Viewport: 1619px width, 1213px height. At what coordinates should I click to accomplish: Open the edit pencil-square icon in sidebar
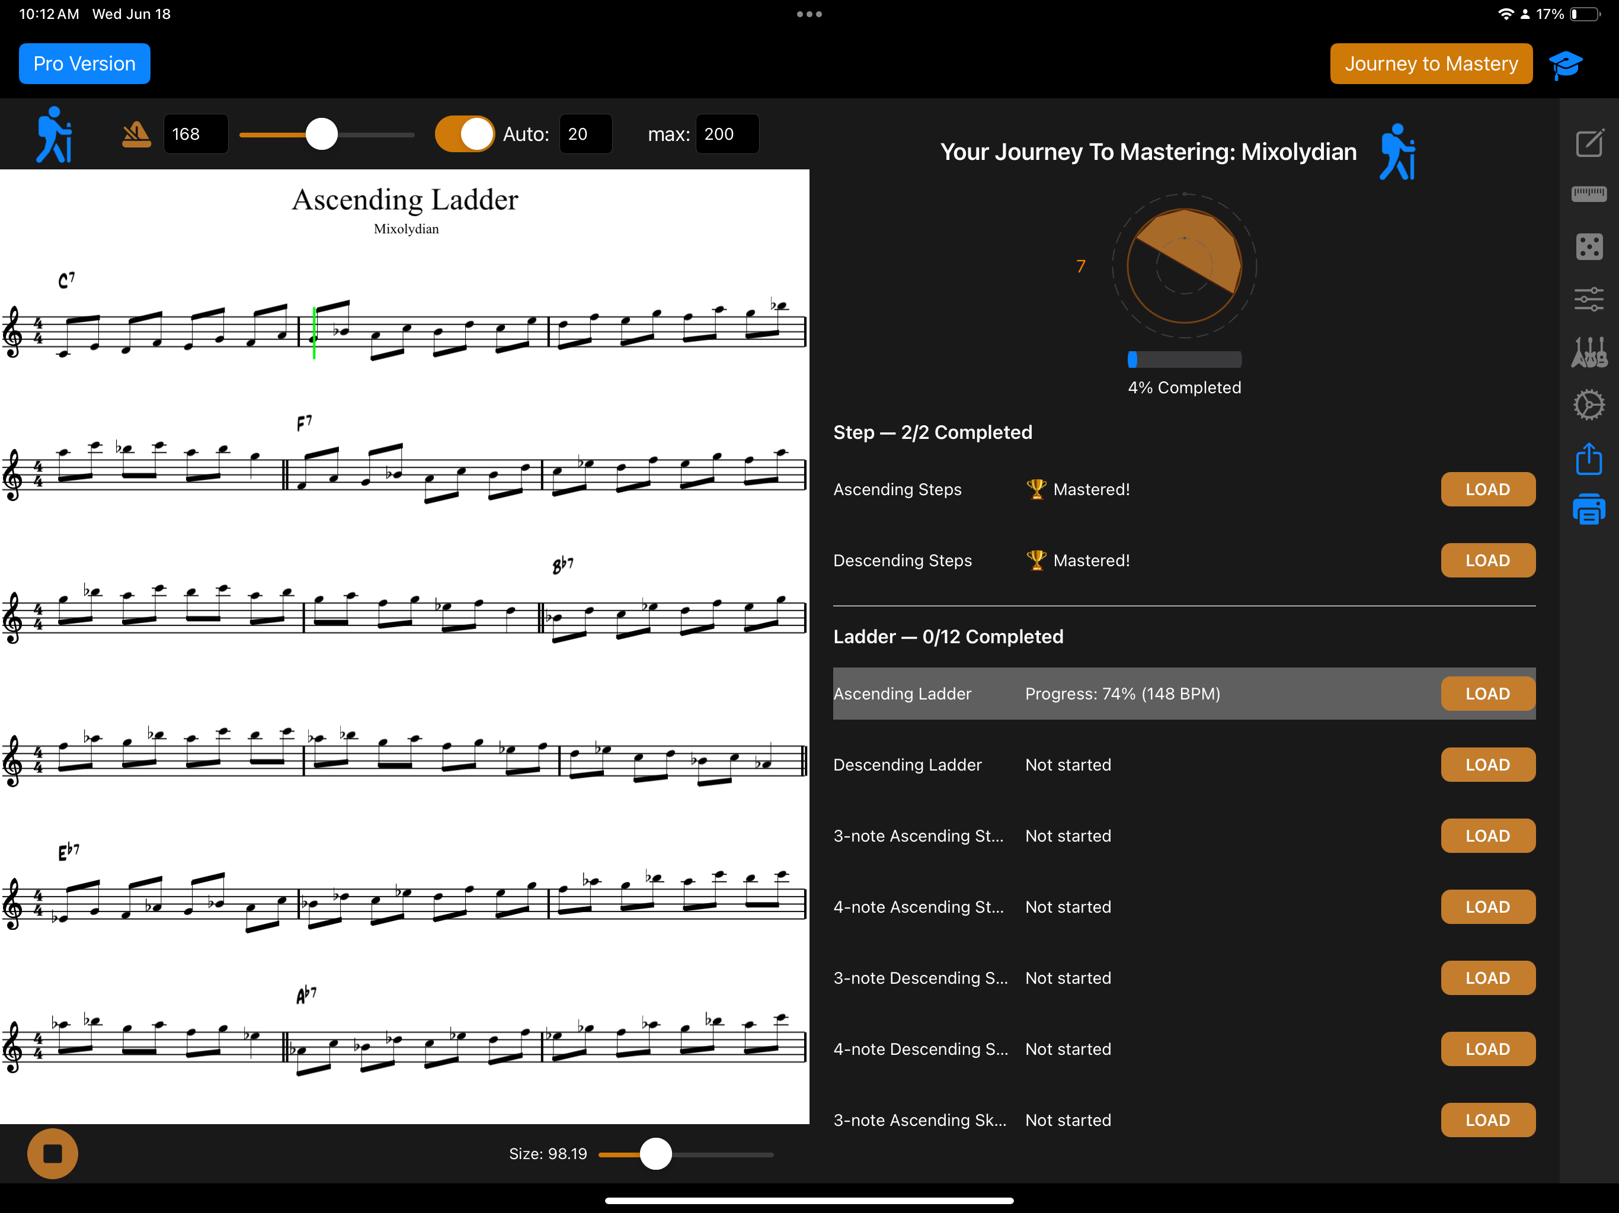1589,143
